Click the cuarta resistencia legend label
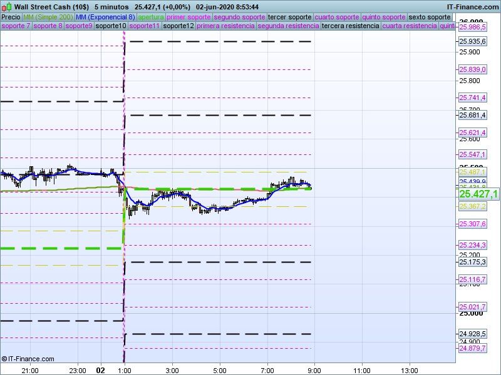Image resolution: width=501 pixels, height=375 pixels. (410, 26)
